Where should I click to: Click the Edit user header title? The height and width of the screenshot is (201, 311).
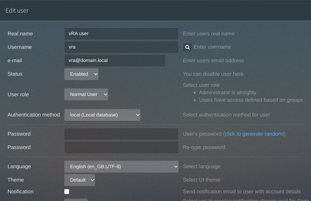[x=17, y=11]
